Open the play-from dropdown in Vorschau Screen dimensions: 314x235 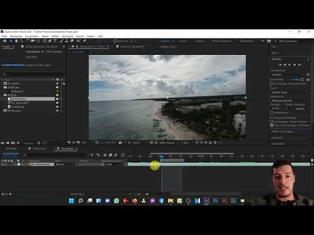coord(290,101)
